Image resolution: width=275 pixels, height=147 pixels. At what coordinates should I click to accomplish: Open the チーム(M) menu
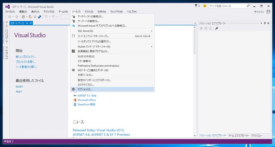coord(63,12)
